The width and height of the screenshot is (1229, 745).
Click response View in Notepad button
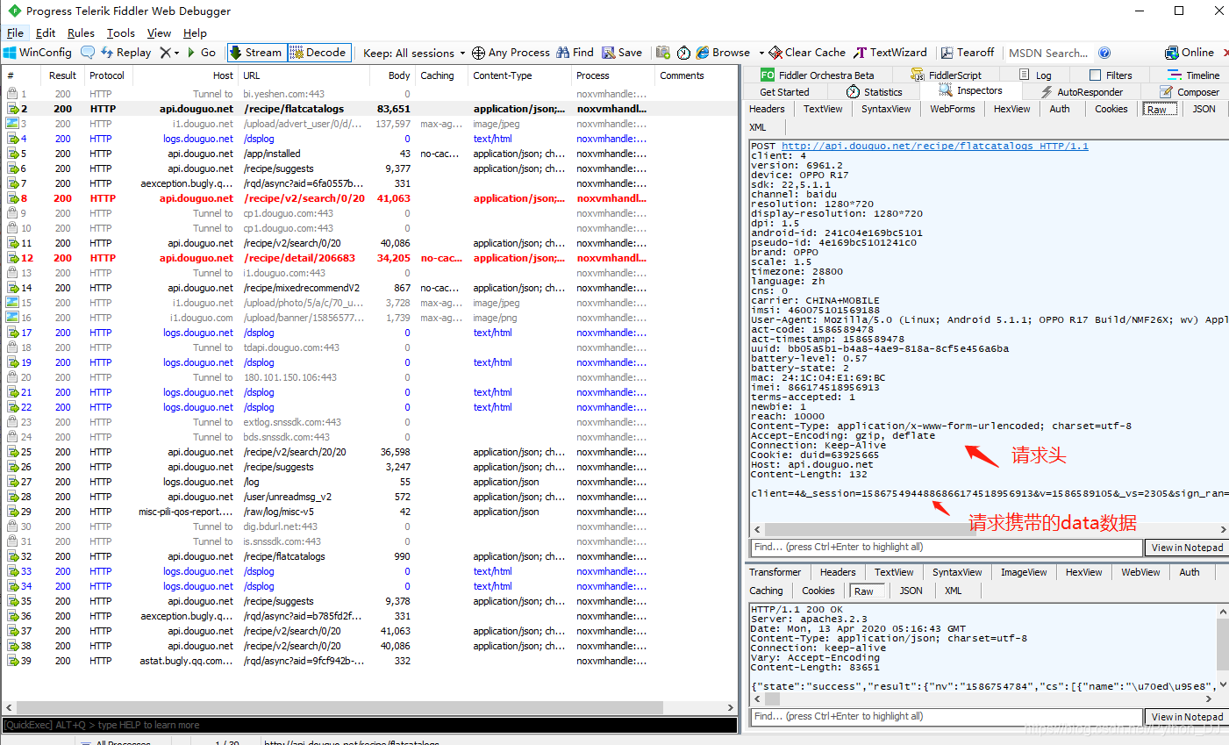[x=1187, y=717]
